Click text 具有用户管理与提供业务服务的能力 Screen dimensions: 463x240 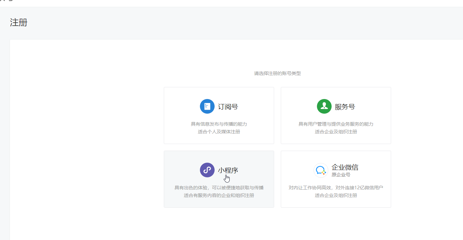[x=336, y=124]
